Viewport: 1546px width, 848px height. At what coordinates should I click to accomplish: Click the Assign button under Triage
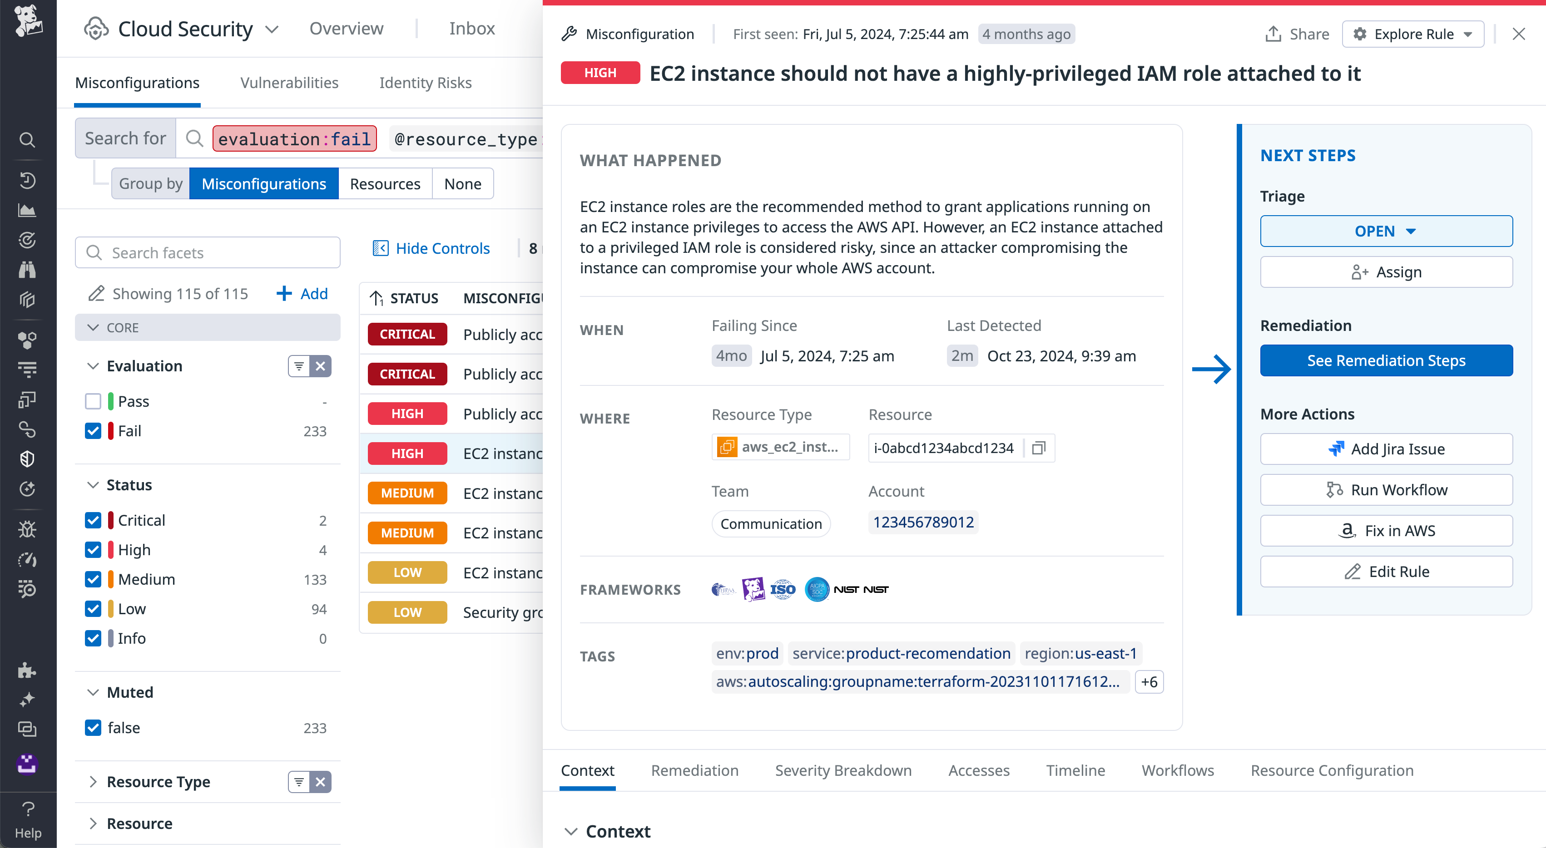pos(1386,271)
